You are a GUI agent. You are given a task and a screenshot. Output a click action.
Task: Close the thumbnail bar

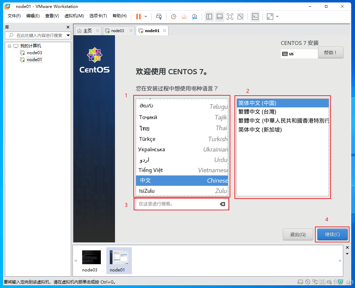click(347, 248)
